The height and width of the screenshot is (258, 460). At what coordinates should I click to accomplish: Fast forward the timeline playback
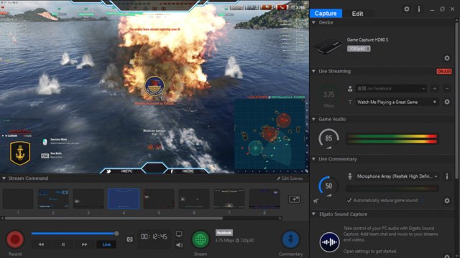coord(85,244)
